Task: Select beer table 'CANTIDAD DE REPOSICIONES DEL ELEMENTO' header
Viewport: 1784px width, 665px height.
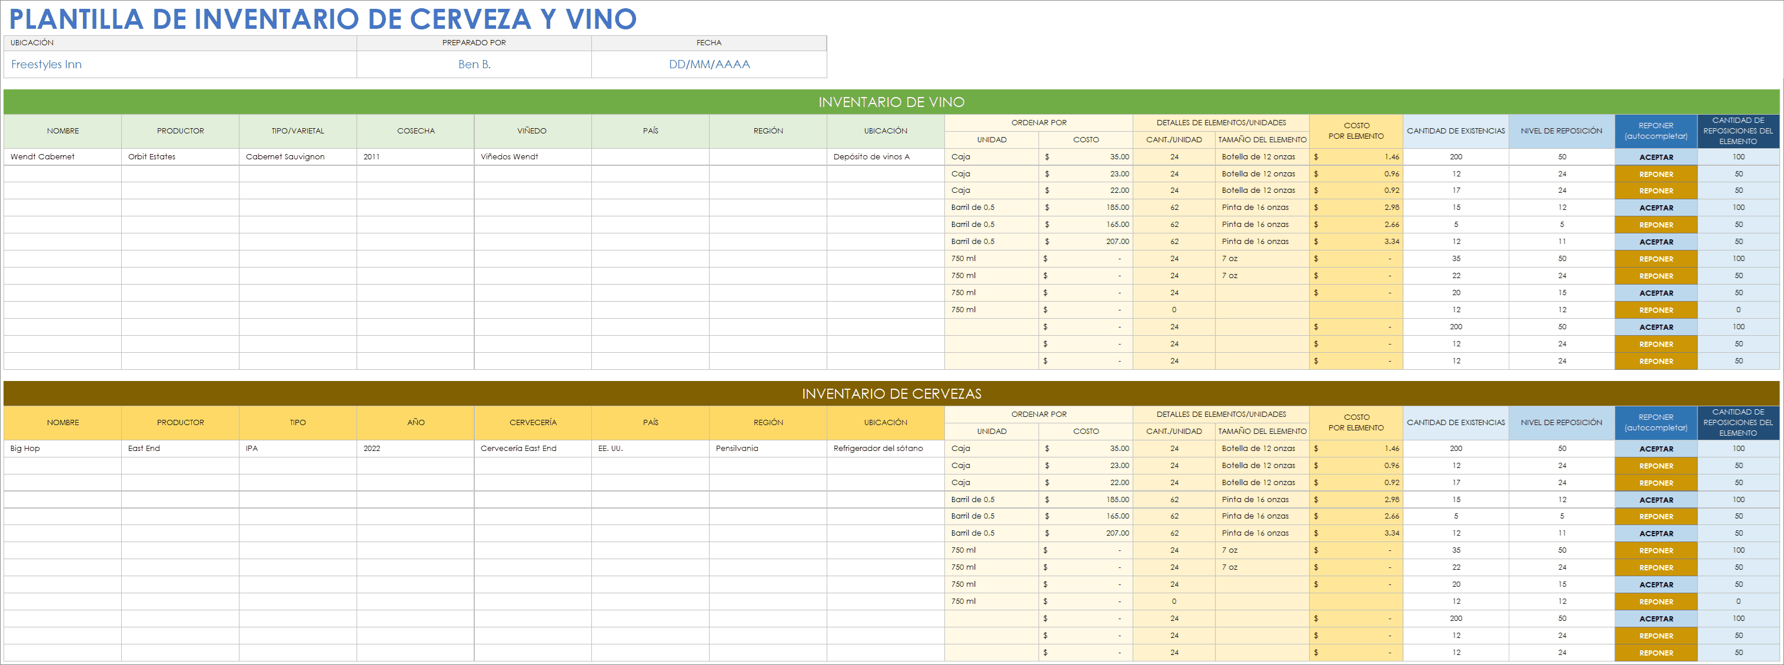Action: tap(1738, 423)
